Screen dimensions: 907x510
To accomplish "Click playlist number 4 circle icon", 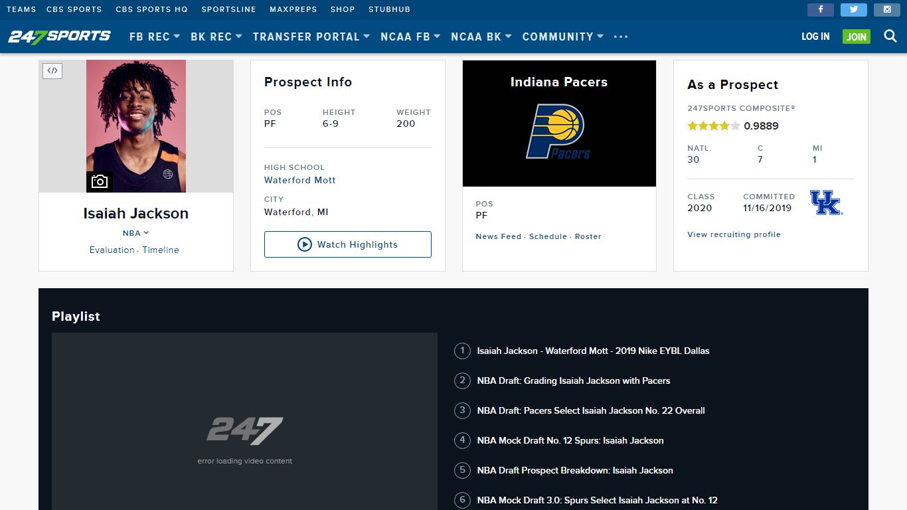I will (x=462, y=440).
